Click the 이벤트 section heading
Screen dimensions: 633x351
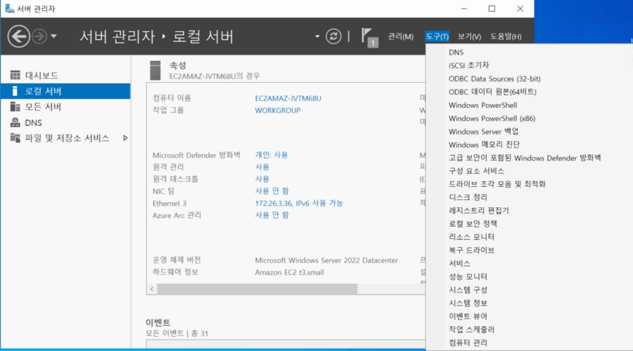[158, 323]
